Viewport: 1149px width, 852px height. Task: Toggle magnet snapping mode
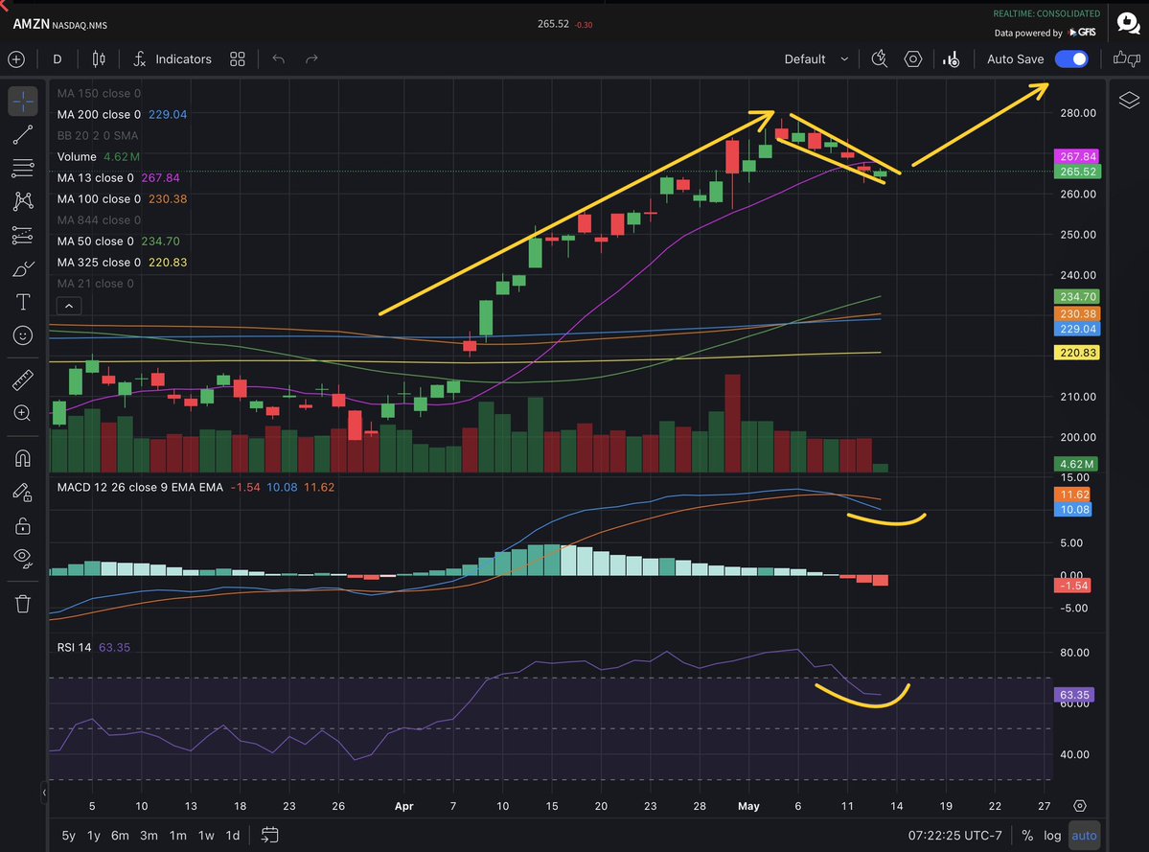click(x=23, y=459)
